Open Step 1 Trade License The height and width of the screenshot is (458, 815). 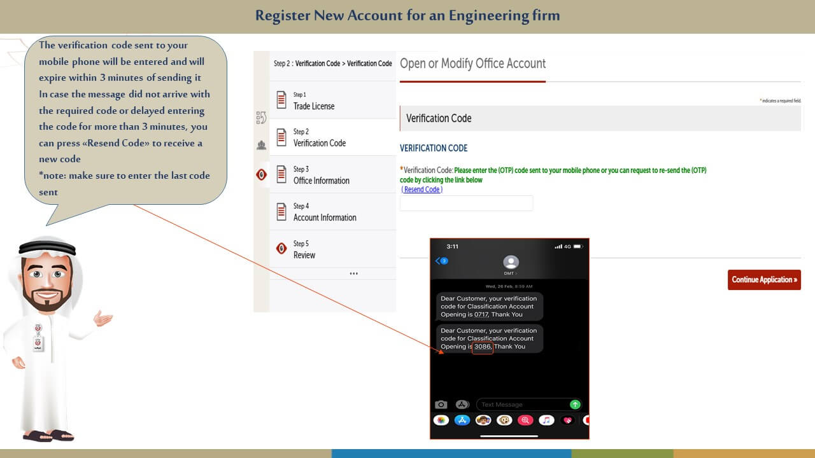point(331,101)
